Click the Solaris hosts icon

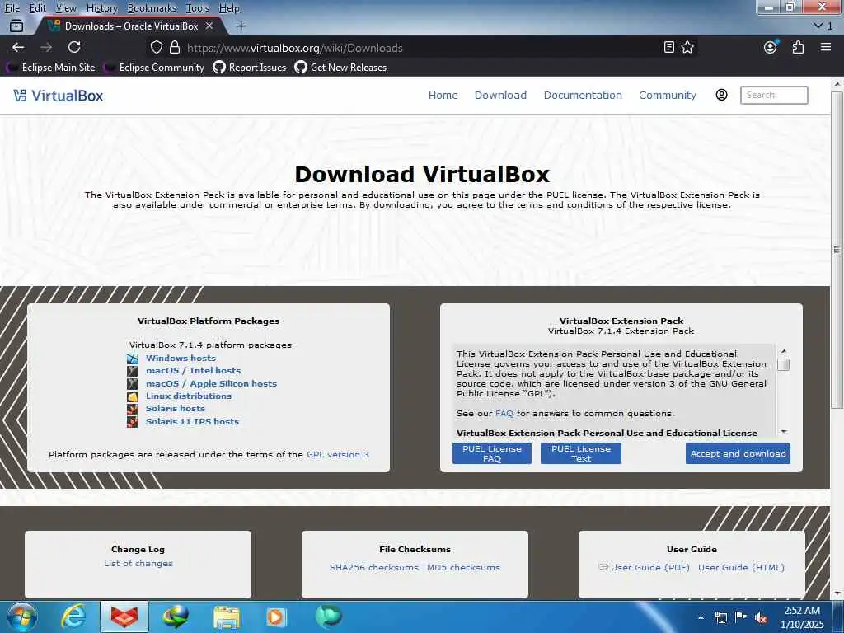coord(133,409)
